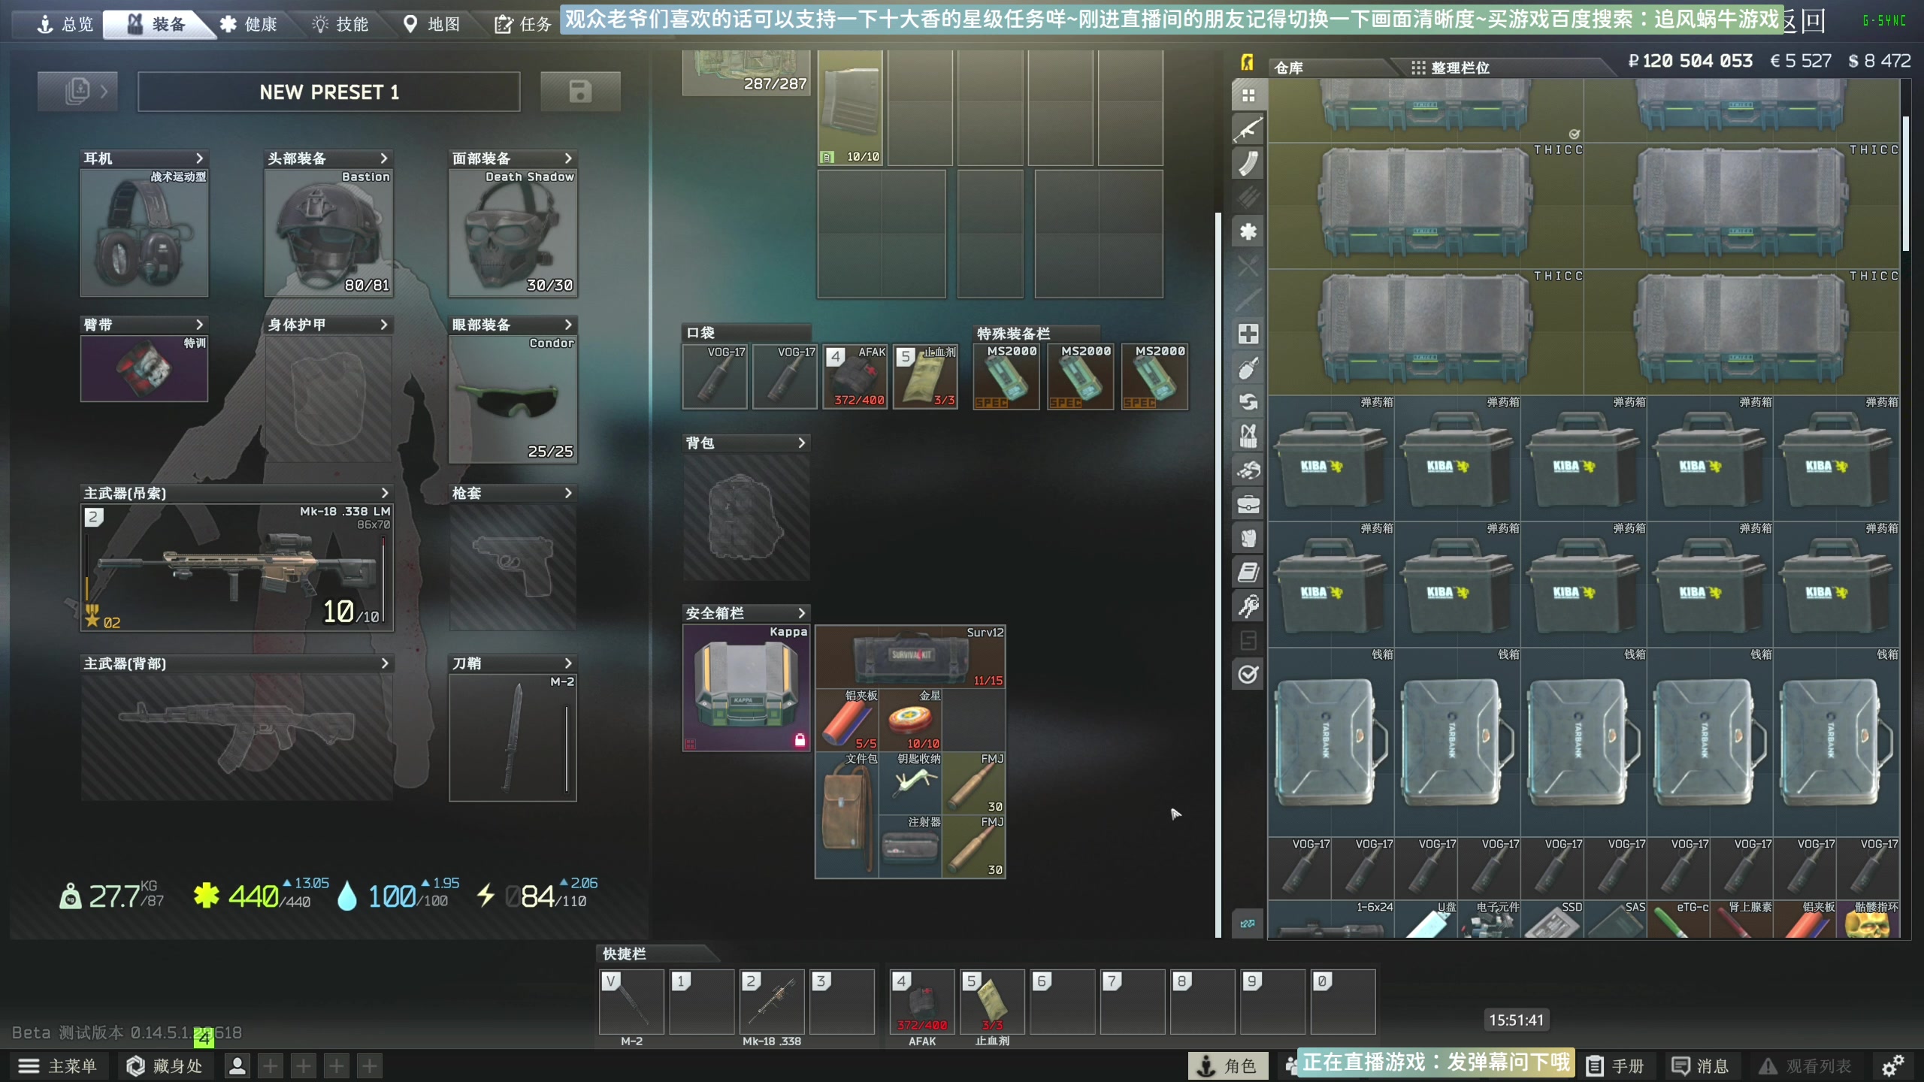This screenshot has height=1082, width=1924.
Task: Click the yellow stash character icon
Action: 1248,62
